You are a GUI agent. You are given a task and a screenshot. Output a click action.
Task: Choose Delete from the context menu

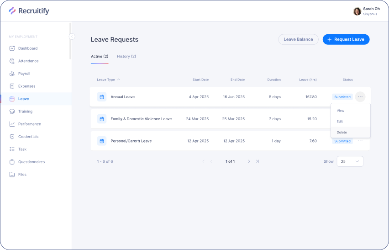[x=342, y=133]
